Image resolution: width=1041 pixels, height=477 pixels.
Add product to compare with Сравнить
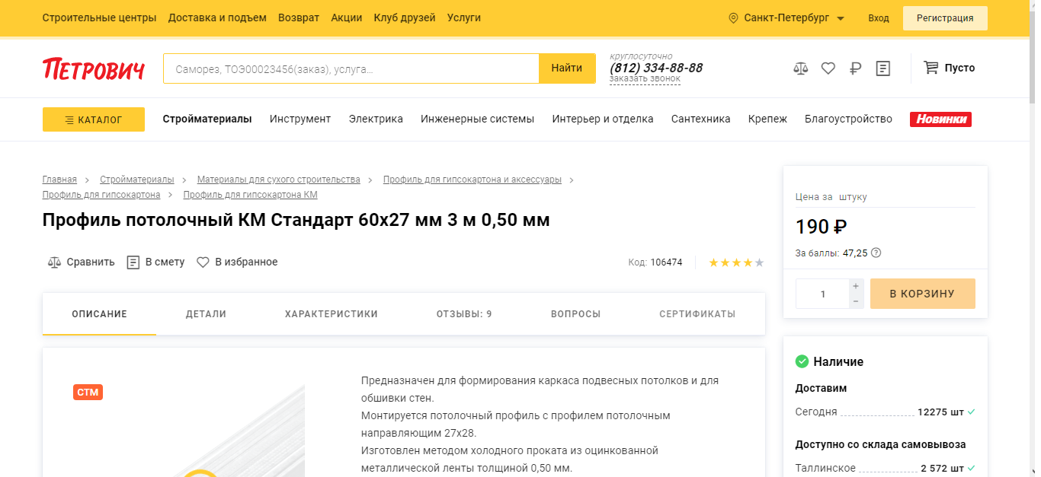pos(81,262)
